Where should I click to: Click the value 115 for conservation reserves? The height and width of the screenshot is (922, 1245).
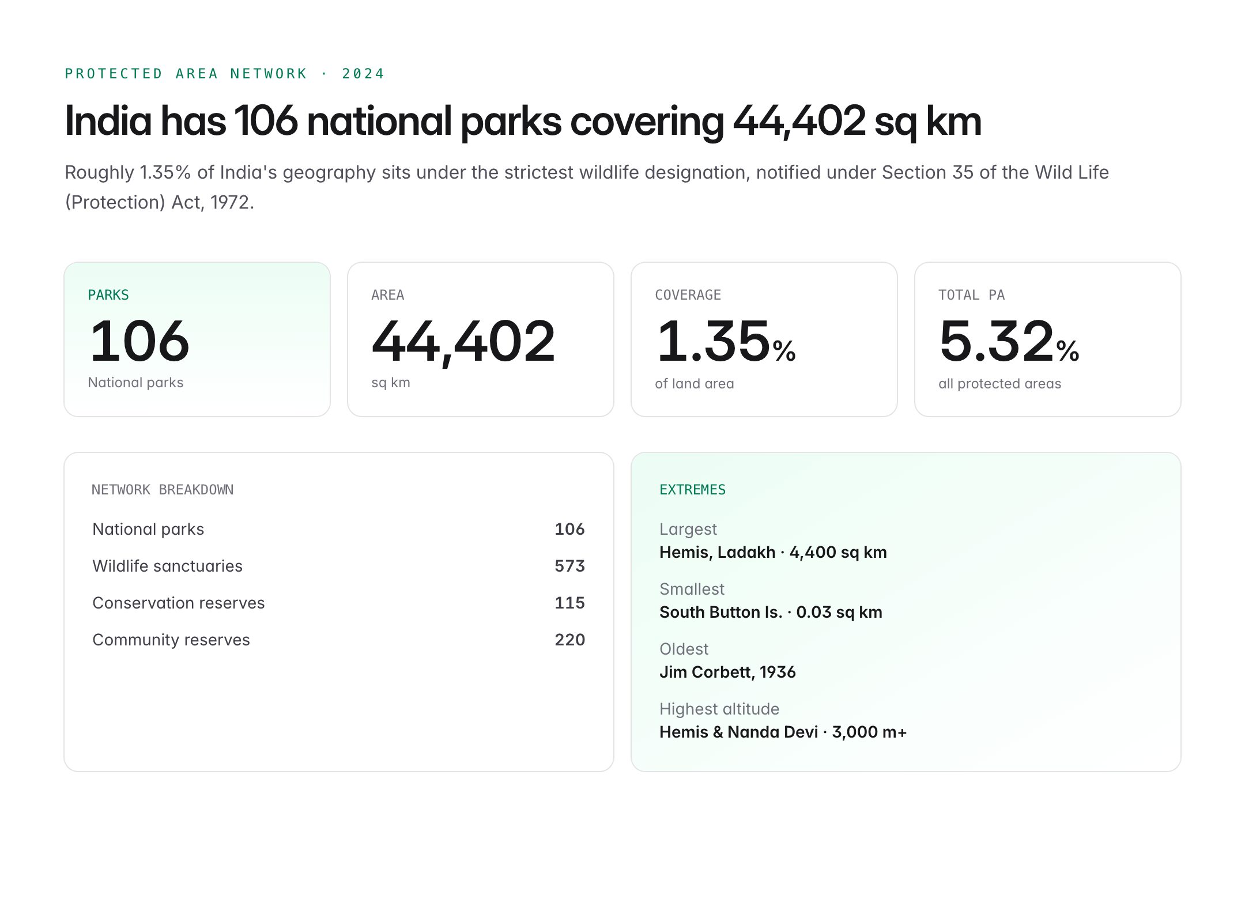569,603
